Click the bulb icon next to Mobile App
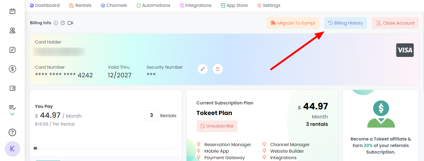 coord(198,151)
